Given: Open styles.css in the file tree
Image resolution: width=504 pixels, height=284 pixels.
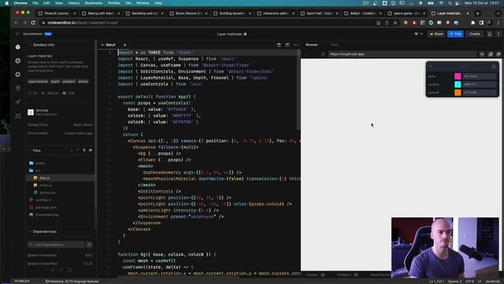Looking at the screenshot, I should pyautogui.click(x=47, y=192).
